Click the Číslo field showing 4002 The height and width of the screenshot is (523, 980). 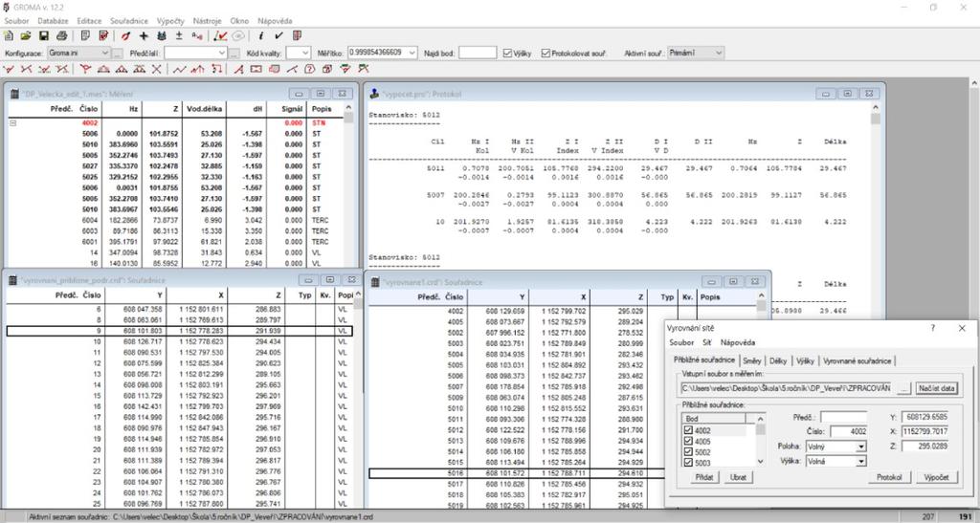click(x=849, y=431)
